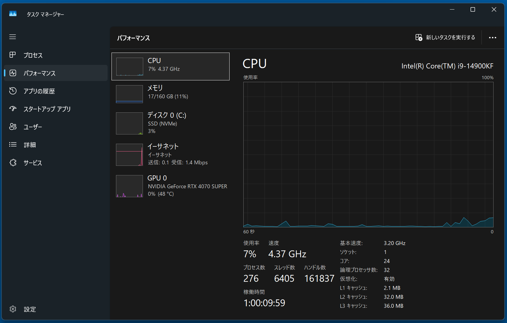Maximize the Task Manager window
507x323 pixels.
point(473,10)
